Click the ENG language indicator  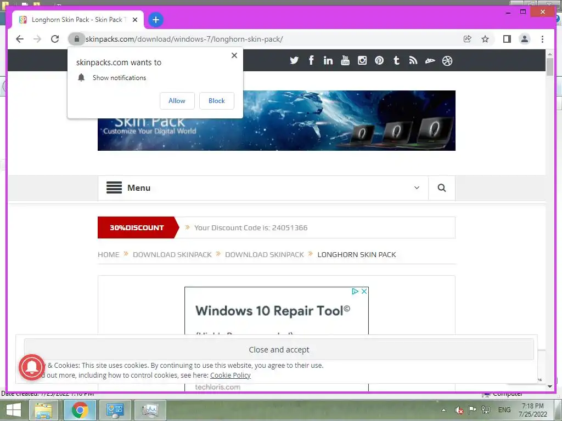(x=504, y=410)
